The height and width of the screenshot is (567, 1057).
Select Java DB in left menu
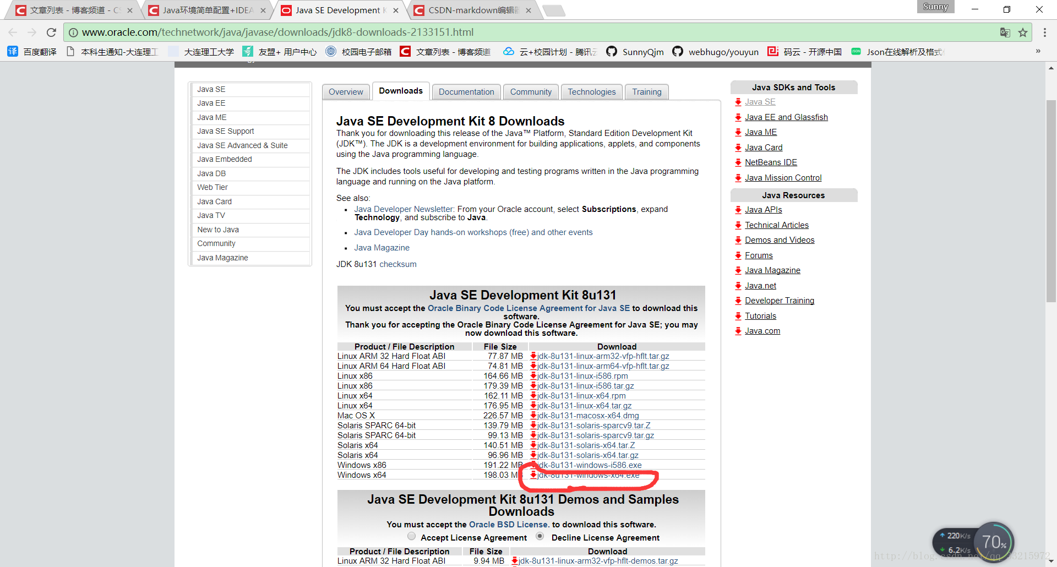pos(250,173)
